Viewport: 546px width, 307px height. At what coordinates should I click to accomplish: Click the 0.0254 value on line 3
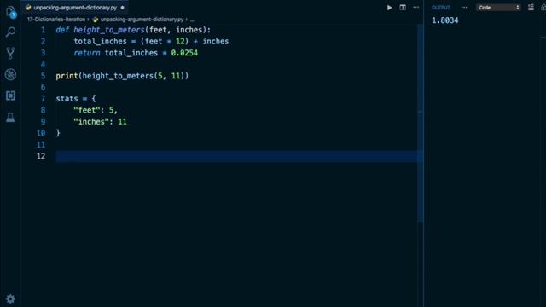[184, 53]
